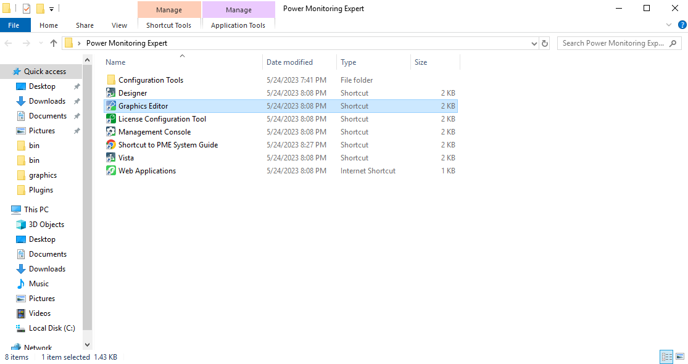Open Music folder in navigation pane
Viewport: 688px width, 364px height.
coord(39,284)
